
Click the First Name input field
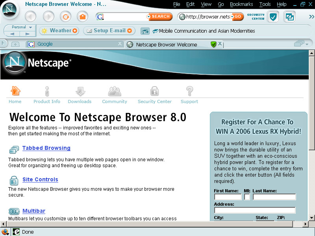(x=228, y=197)
